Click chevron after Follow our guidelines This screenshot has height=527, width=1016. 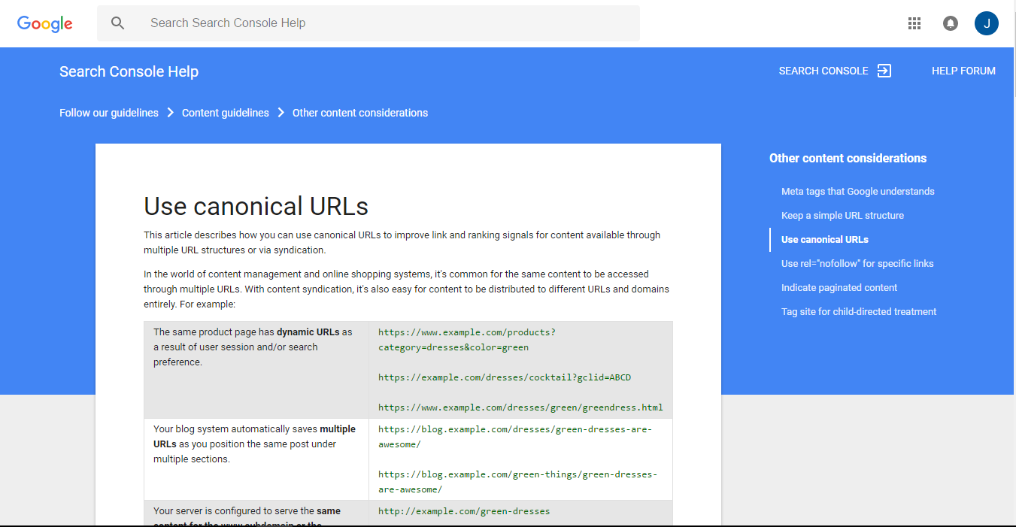coord(171,113)
